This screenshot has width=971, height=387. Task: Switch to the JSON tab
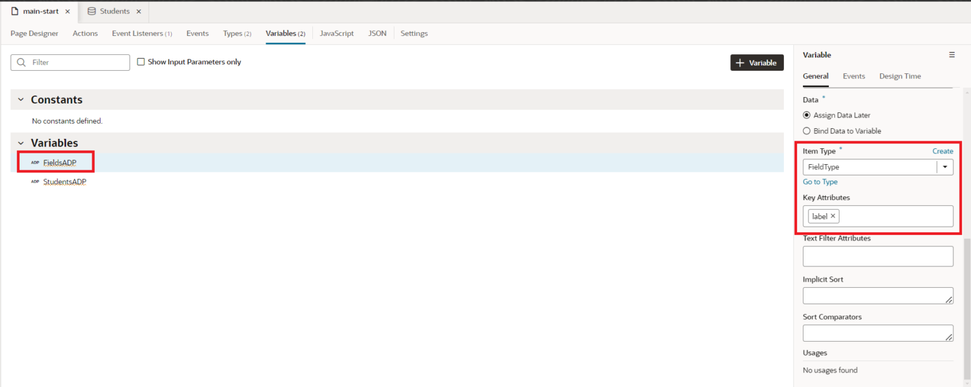(377, 33)
